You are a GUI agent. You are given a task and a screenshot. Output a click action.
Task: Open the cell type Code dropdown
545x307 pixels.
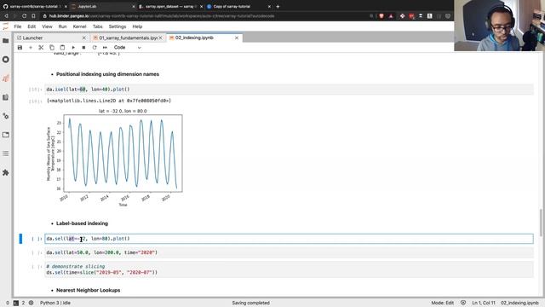[x=127, y=48]
